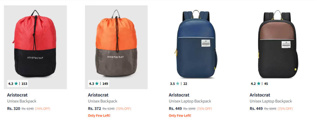This screenshot has height=121, width=316.
Task: Click the 153 reviews count
Action: pyautogui.click(x=24, y=84)
